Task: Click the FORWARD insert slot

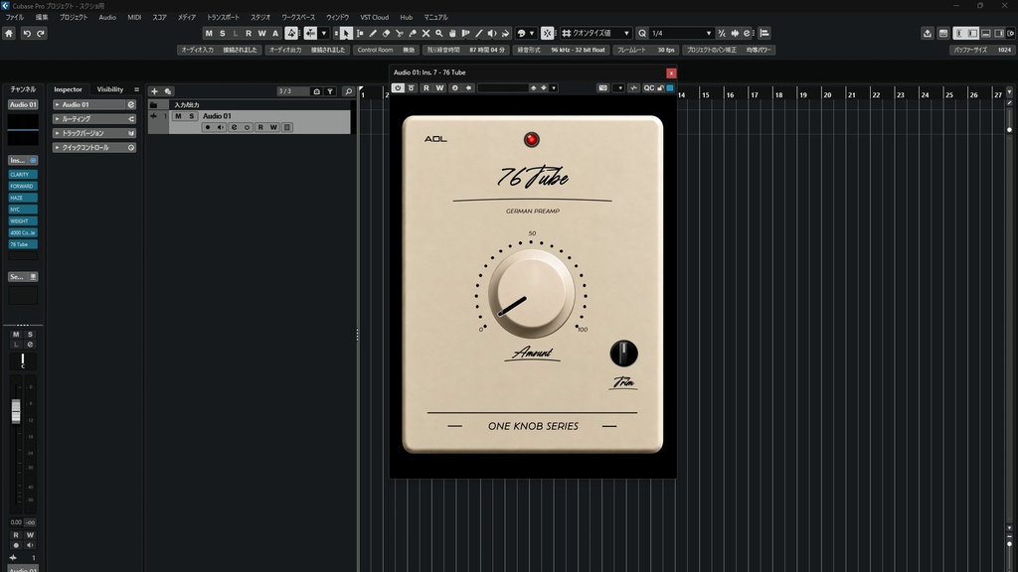Action: (23, 186)
